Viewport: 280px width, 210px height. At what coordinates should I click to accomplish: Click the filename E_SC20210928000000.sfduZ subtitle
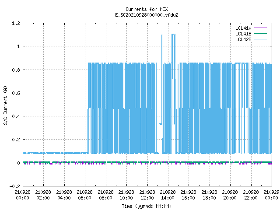click(147, 15)
